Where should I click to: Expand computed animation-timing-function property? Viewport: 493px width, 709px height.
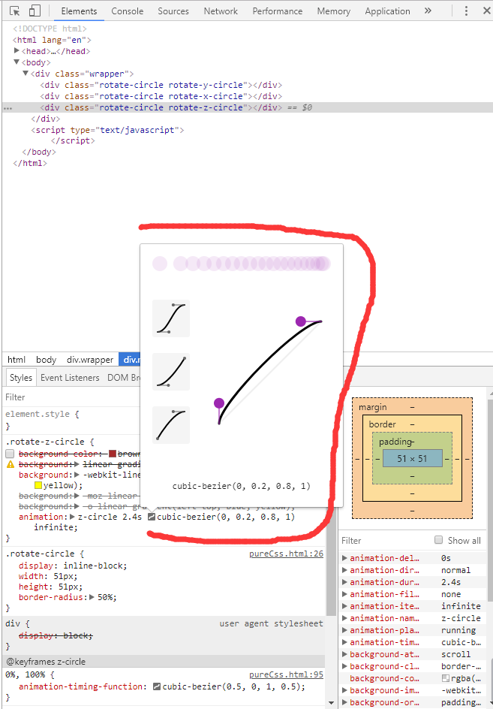point(344,642)
